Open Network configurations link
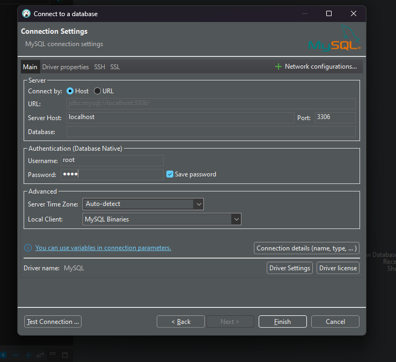 click(x=321, y=67)
